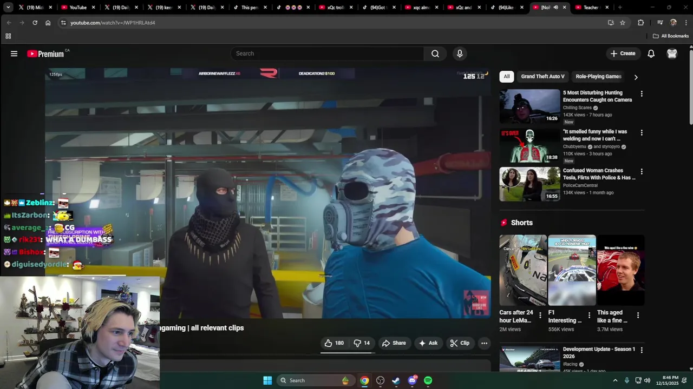Open Chrome three-dot menu
693x389 pixels.
coord(686,23)
